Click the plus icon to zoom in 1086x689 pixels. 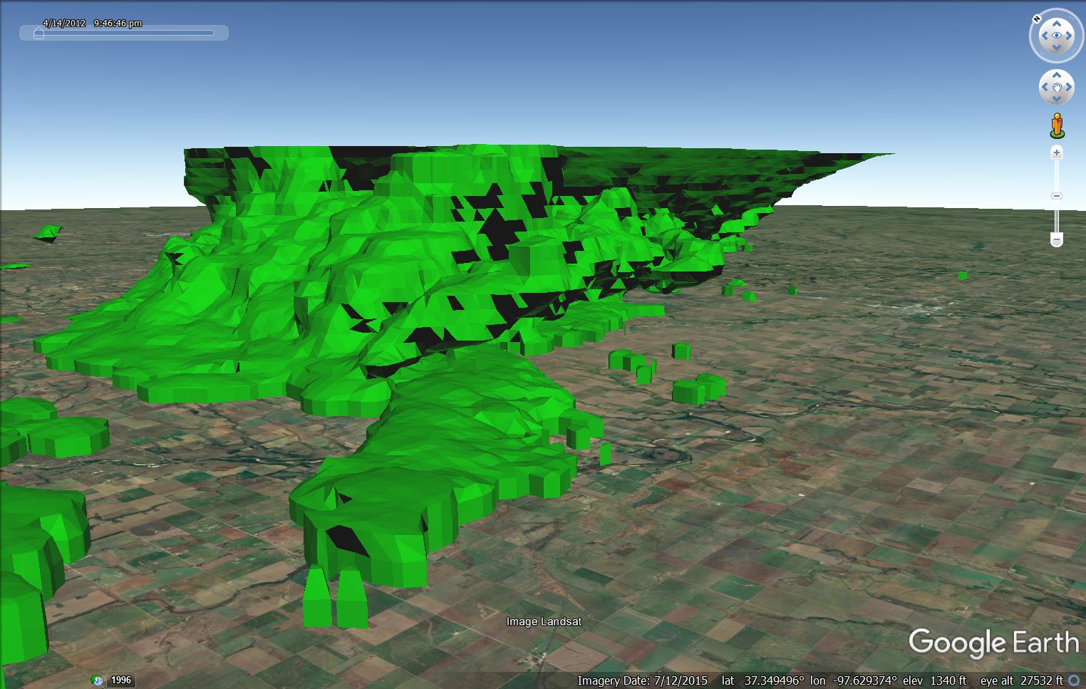1057,152
